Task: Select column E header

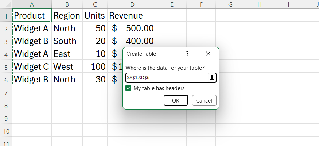Action: (x=172, y=4)
